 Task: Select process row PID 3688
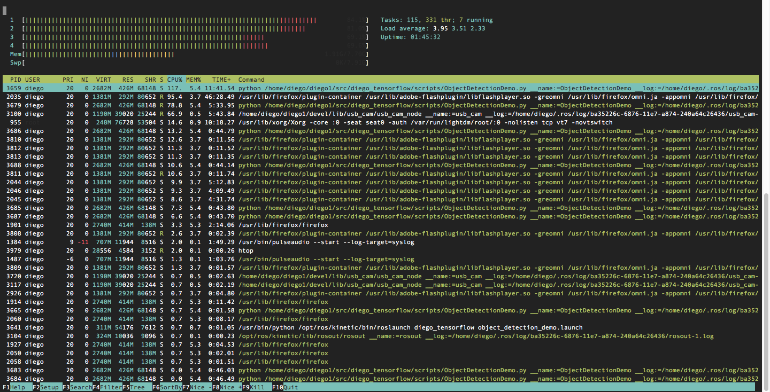pos(380,165)
